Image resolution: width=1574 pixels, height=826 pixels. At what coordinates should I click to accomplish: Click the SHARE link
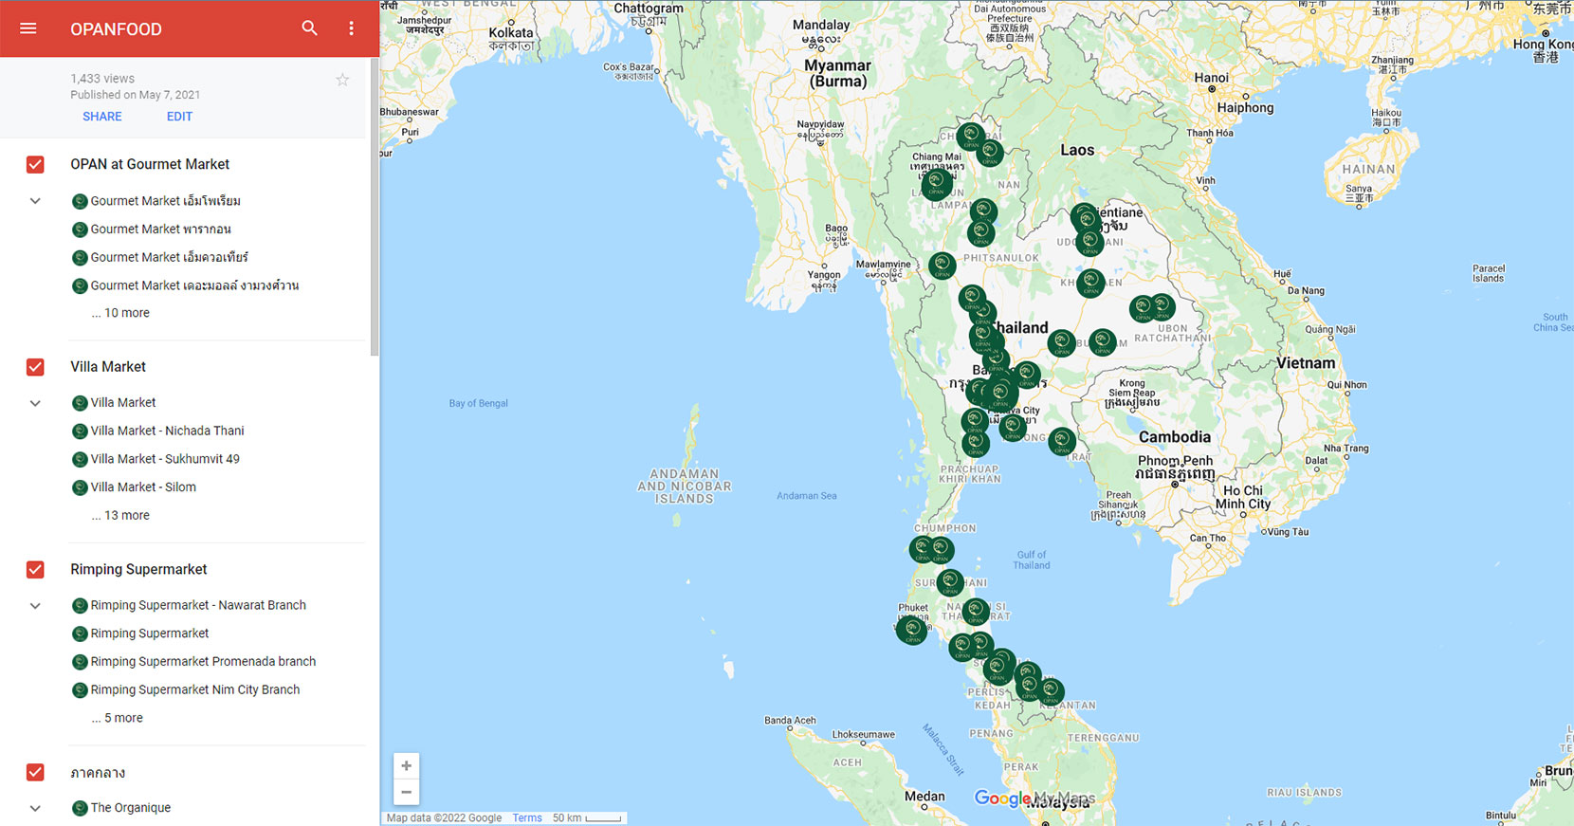tap(102, 117)
